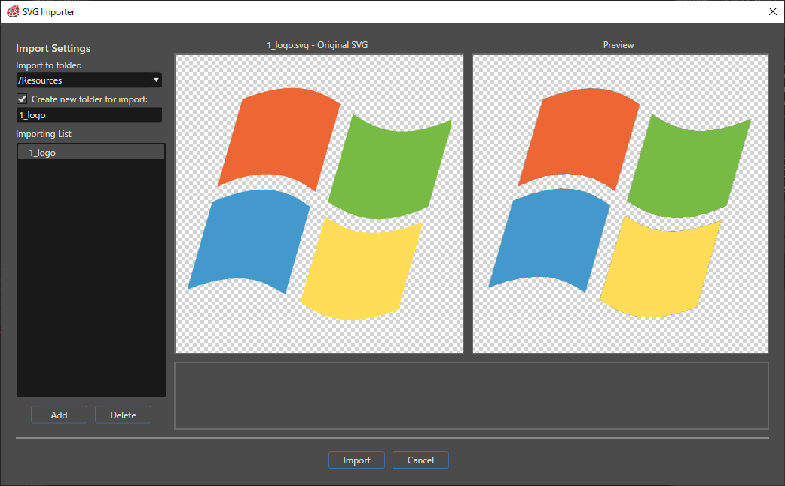Click the 1_logo.svg - Original SVG heading
Viewport: 785px width, 486px height.
[317, 45]
